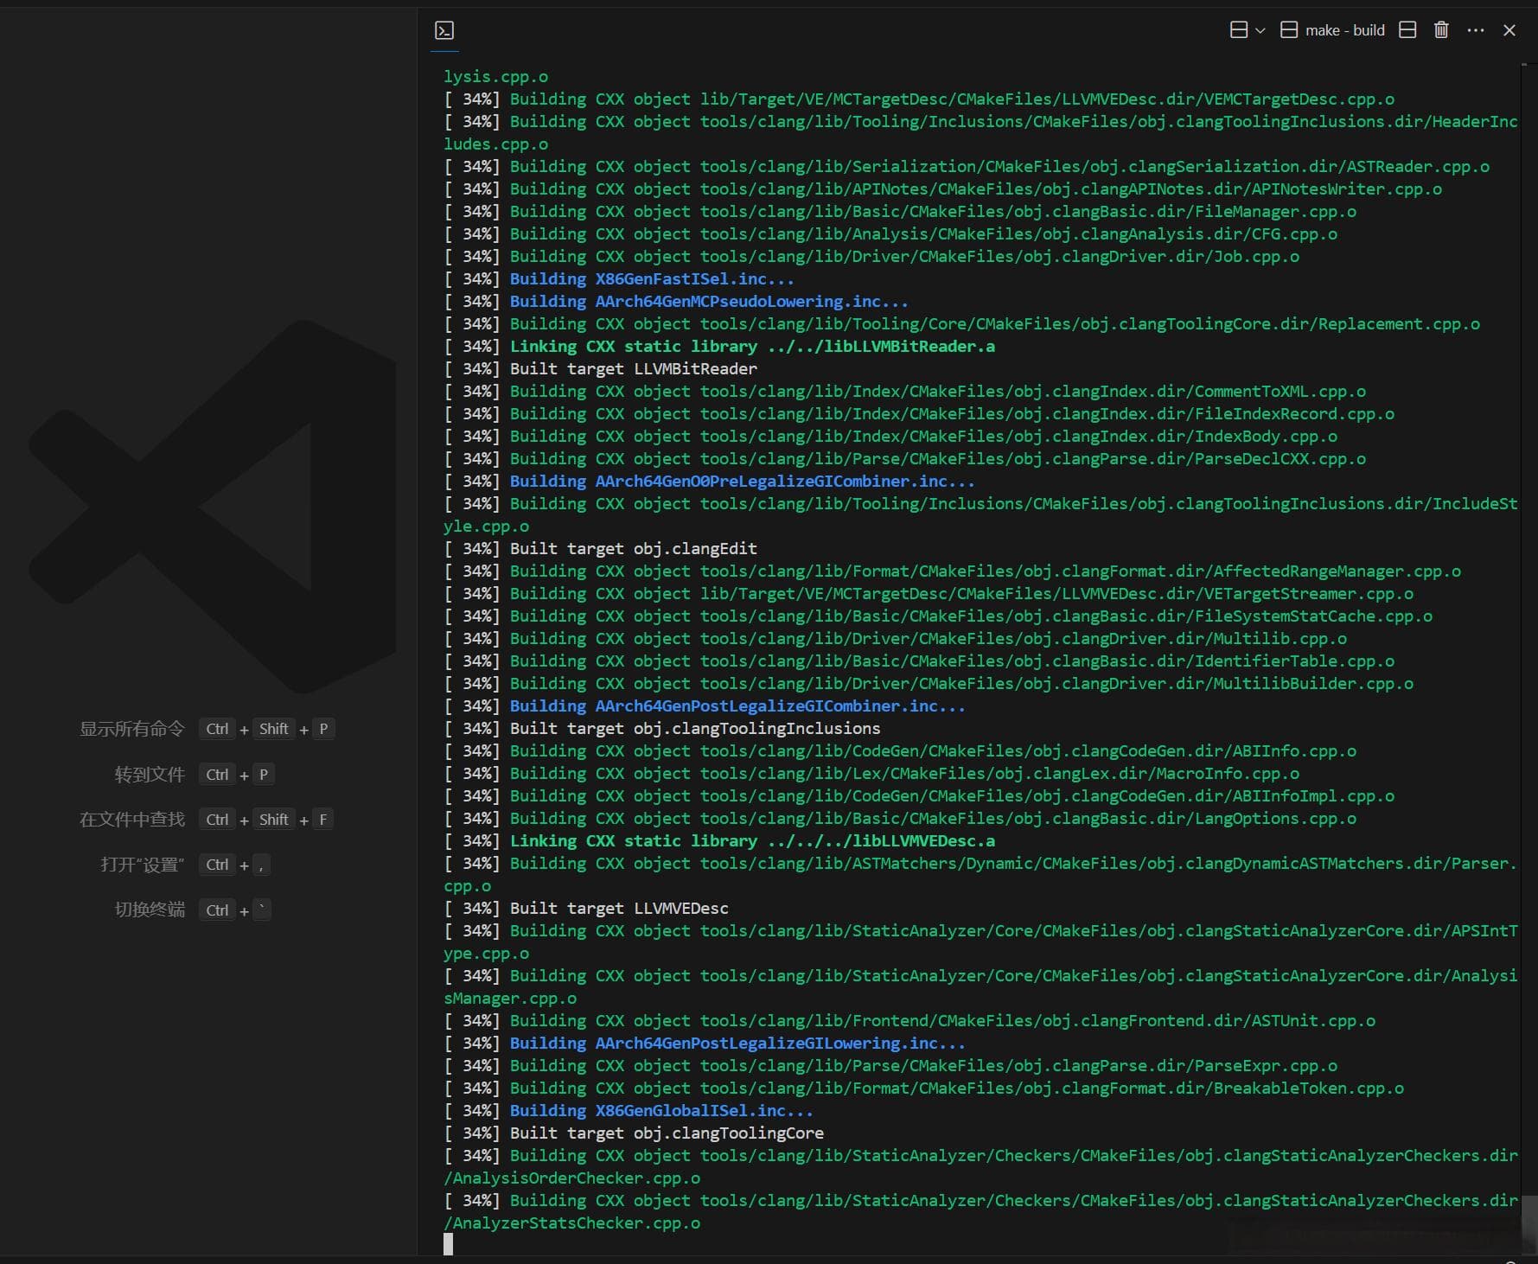The image size is (1538, 1264).
Task: Click the "Built target LLVMBitReader" line
Action: [x=601, y=369]
